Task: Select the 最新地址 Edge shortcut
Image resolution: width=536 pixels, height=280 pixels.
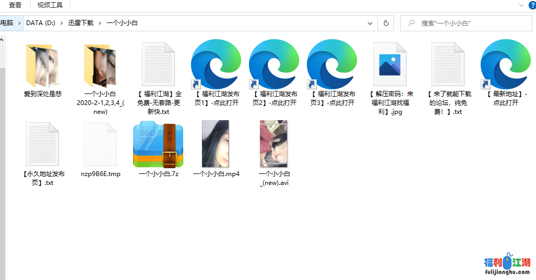Action: [x=505, y=65]
